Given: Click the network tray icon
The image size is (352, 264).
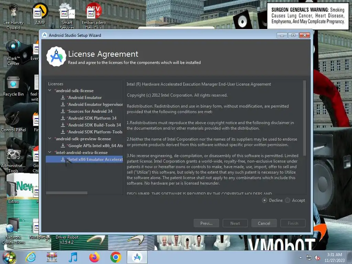Looking at the screenshot, I should [309, 258].
